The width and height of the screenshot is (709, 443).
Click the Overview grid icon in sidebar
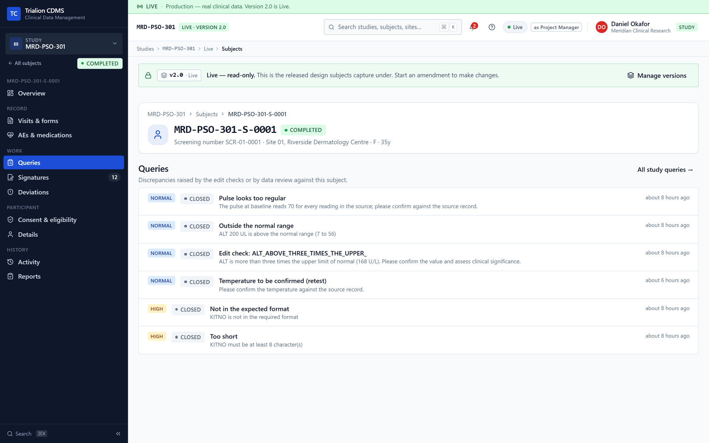(x=10, y=93)
